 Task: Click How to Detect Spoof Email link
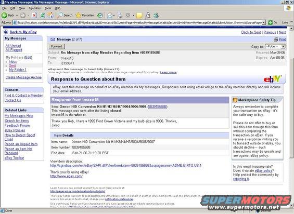[20, 137]
